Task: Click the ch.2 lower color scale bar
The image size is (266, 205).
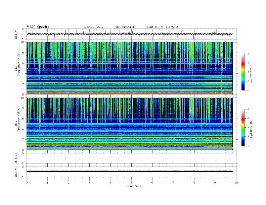Action: point(243,127)
